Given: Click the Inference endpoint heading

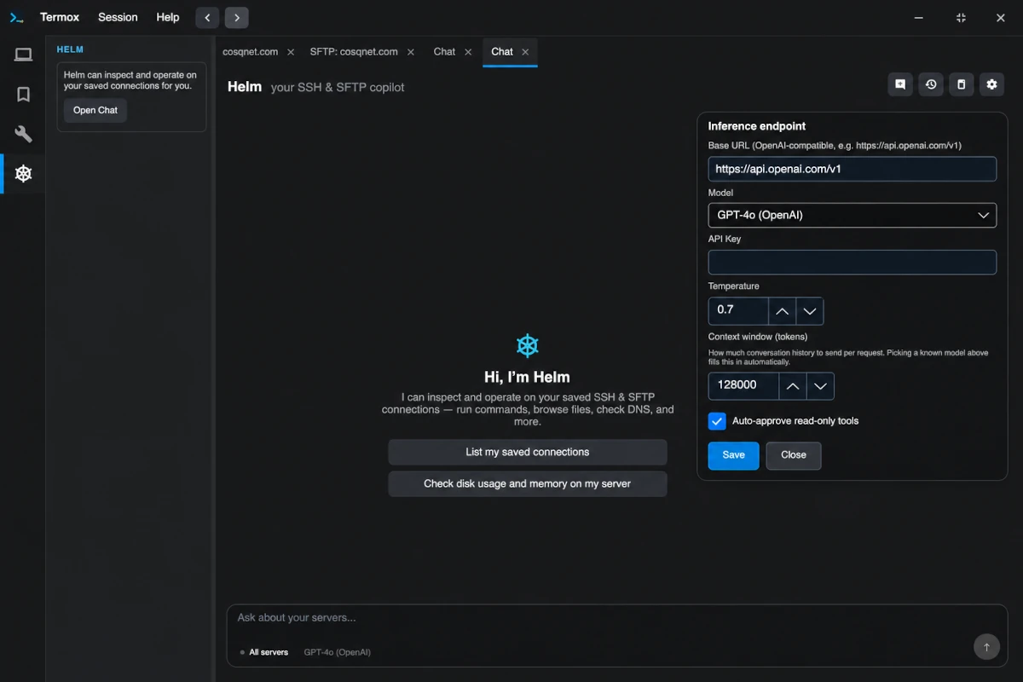Looking at the screenshot, I should pos(757,126).
